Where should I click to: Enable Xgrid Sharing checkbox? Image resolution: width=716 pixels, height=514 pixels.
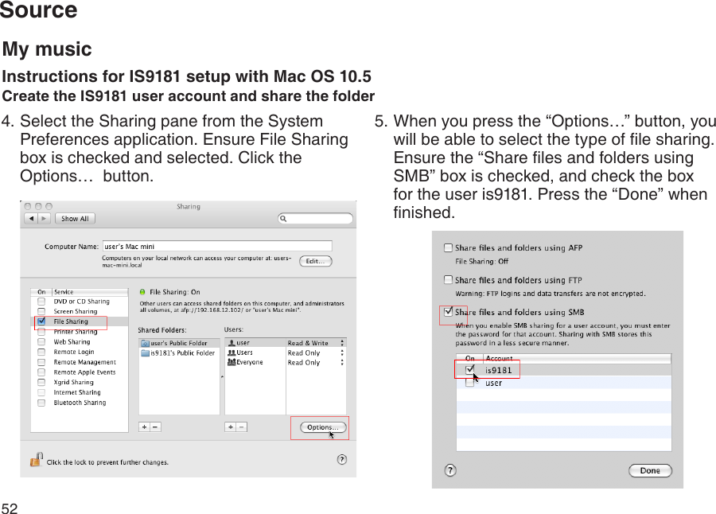(x=41, y=383)
